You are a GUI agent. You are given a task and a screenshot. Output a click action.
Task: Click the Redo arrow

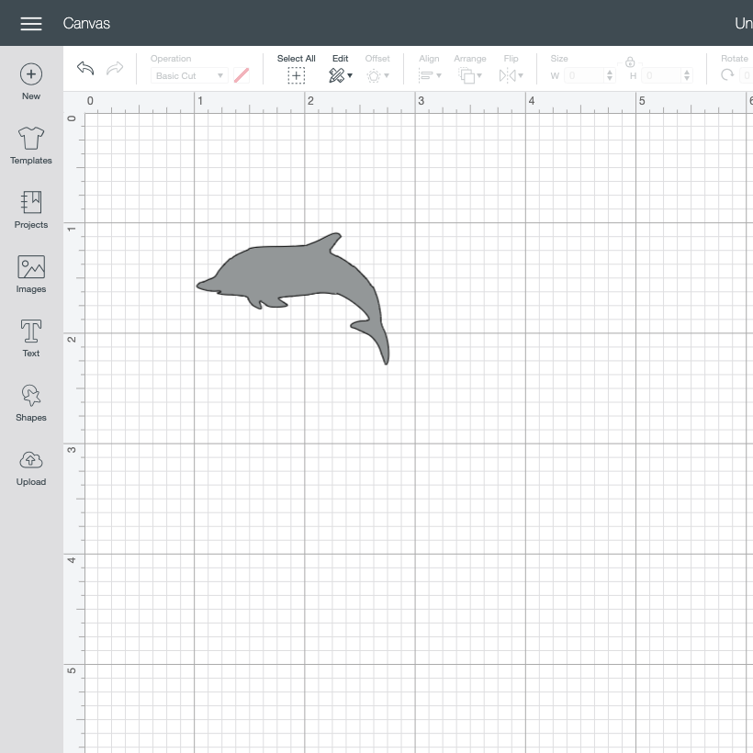(115, 68)
